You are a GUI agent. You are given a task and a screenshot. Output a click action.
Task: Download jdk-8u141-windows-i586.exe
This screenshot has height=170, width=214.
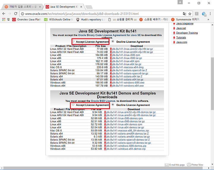click(x=128, y=83)
